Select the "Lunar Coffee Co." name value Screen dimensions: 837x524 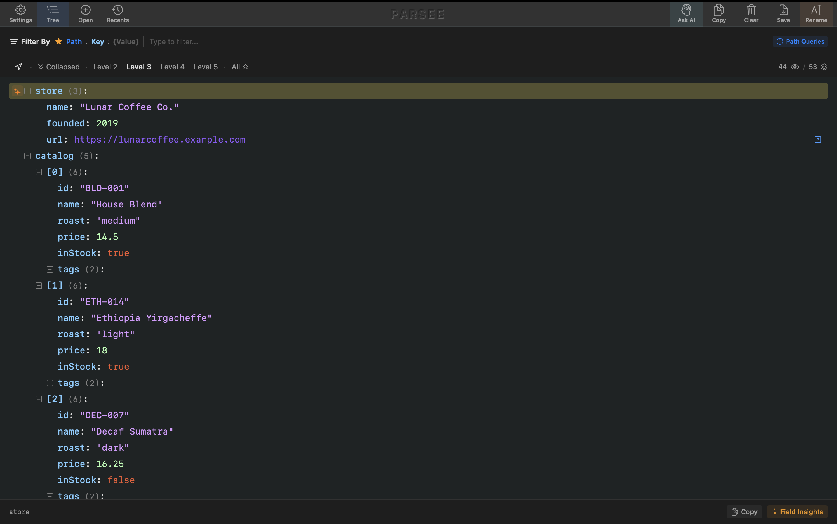tap(129, 107)
